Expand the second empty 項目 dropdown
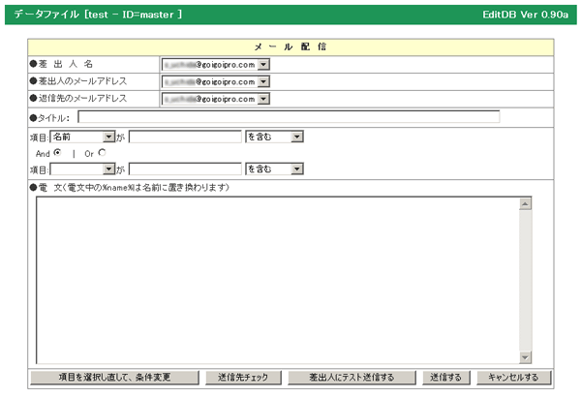The height and width of the screenshot is (398, 581). [108, 169]
